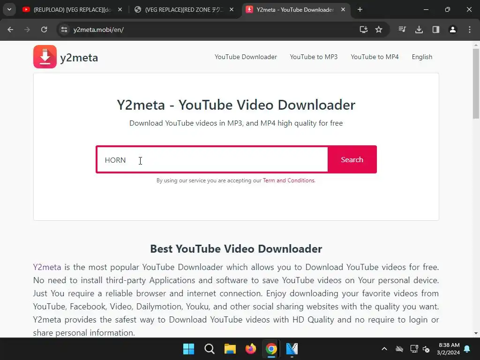Open YouTube Downloader nav link

click(246, 57)
